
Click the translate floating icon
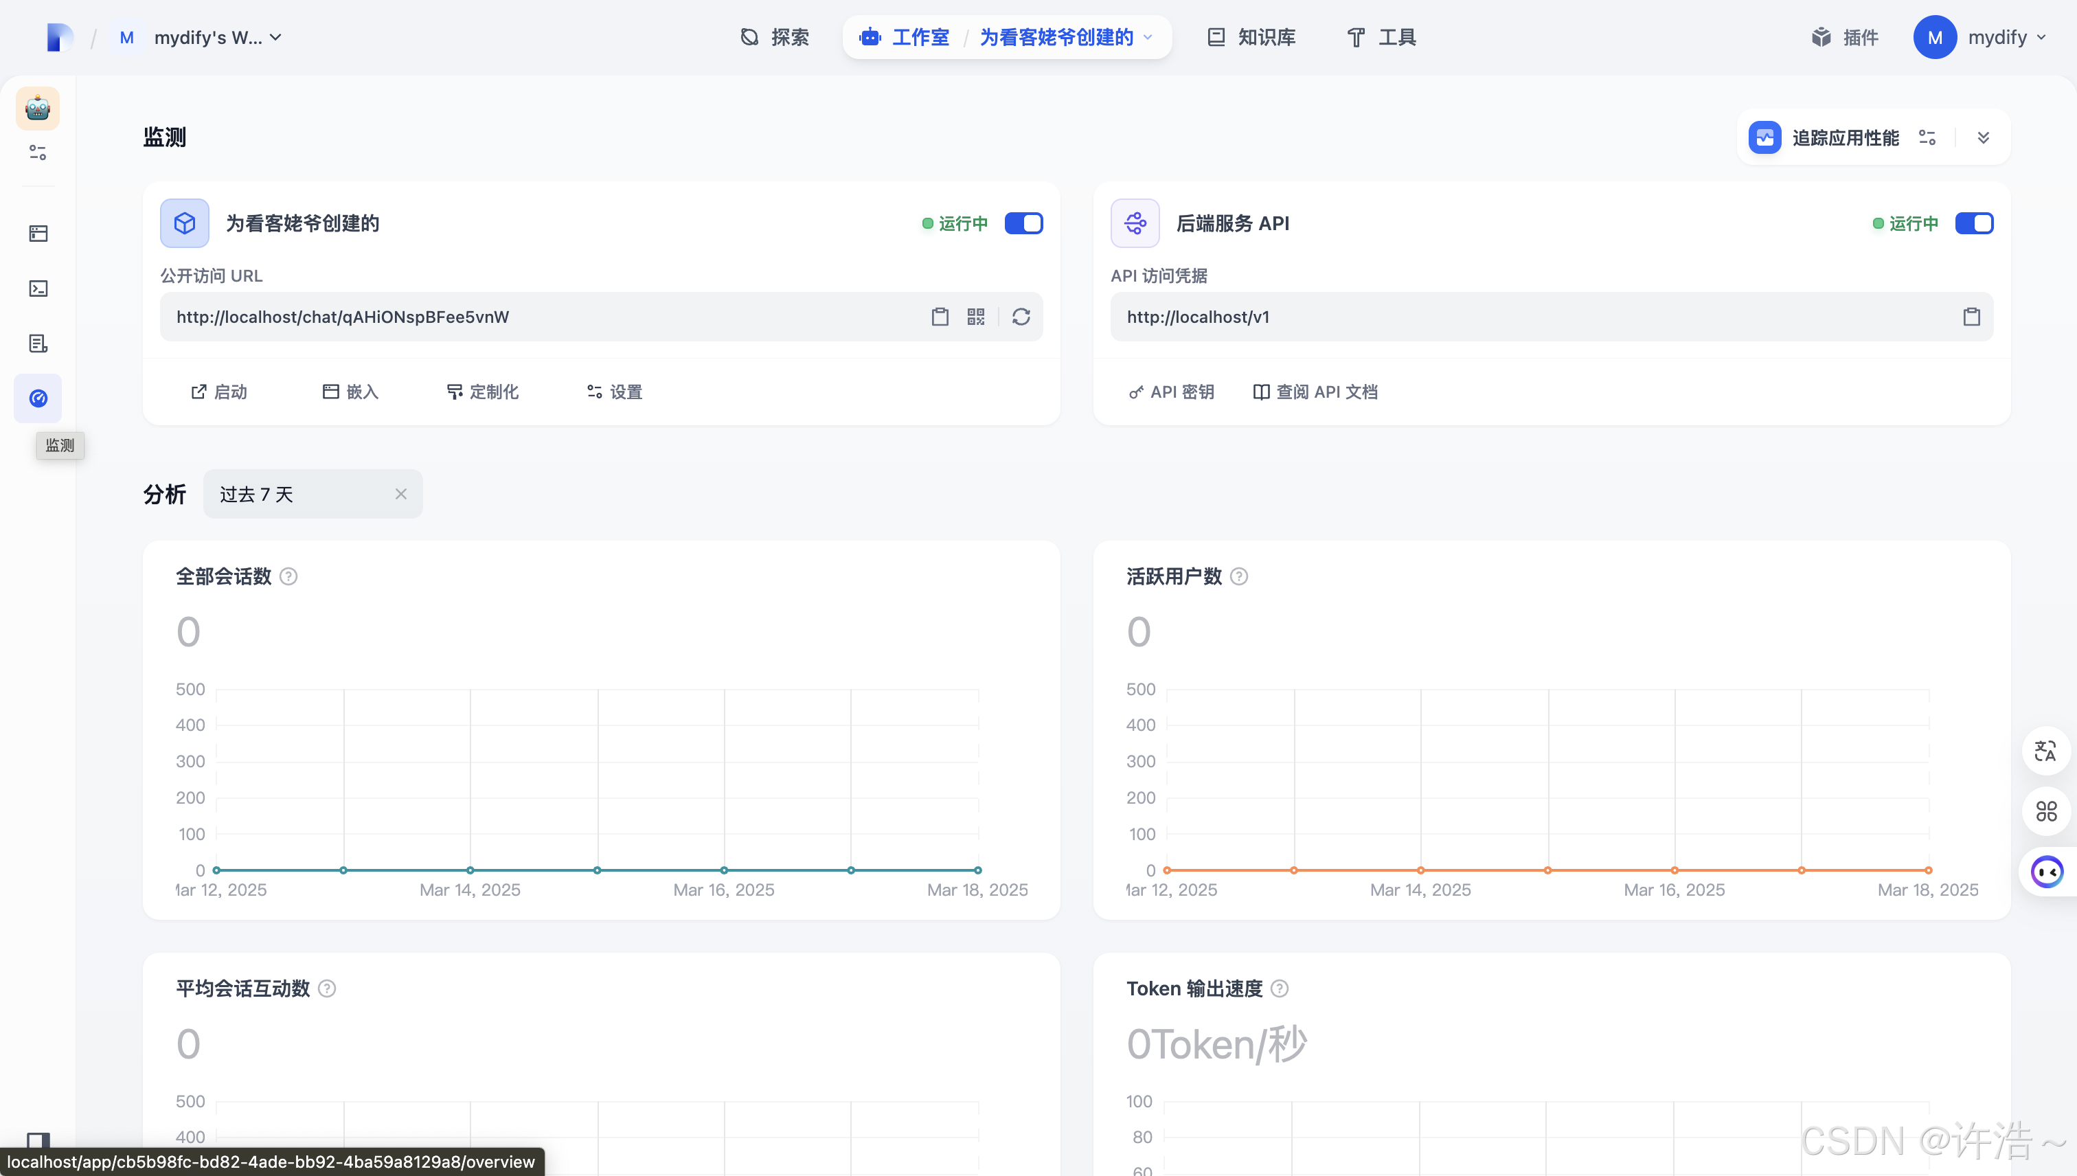tap(2045, 751)
